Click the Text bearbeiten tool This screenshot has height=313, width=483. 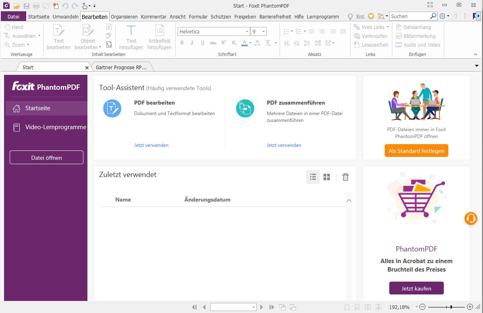click(58, 37)
